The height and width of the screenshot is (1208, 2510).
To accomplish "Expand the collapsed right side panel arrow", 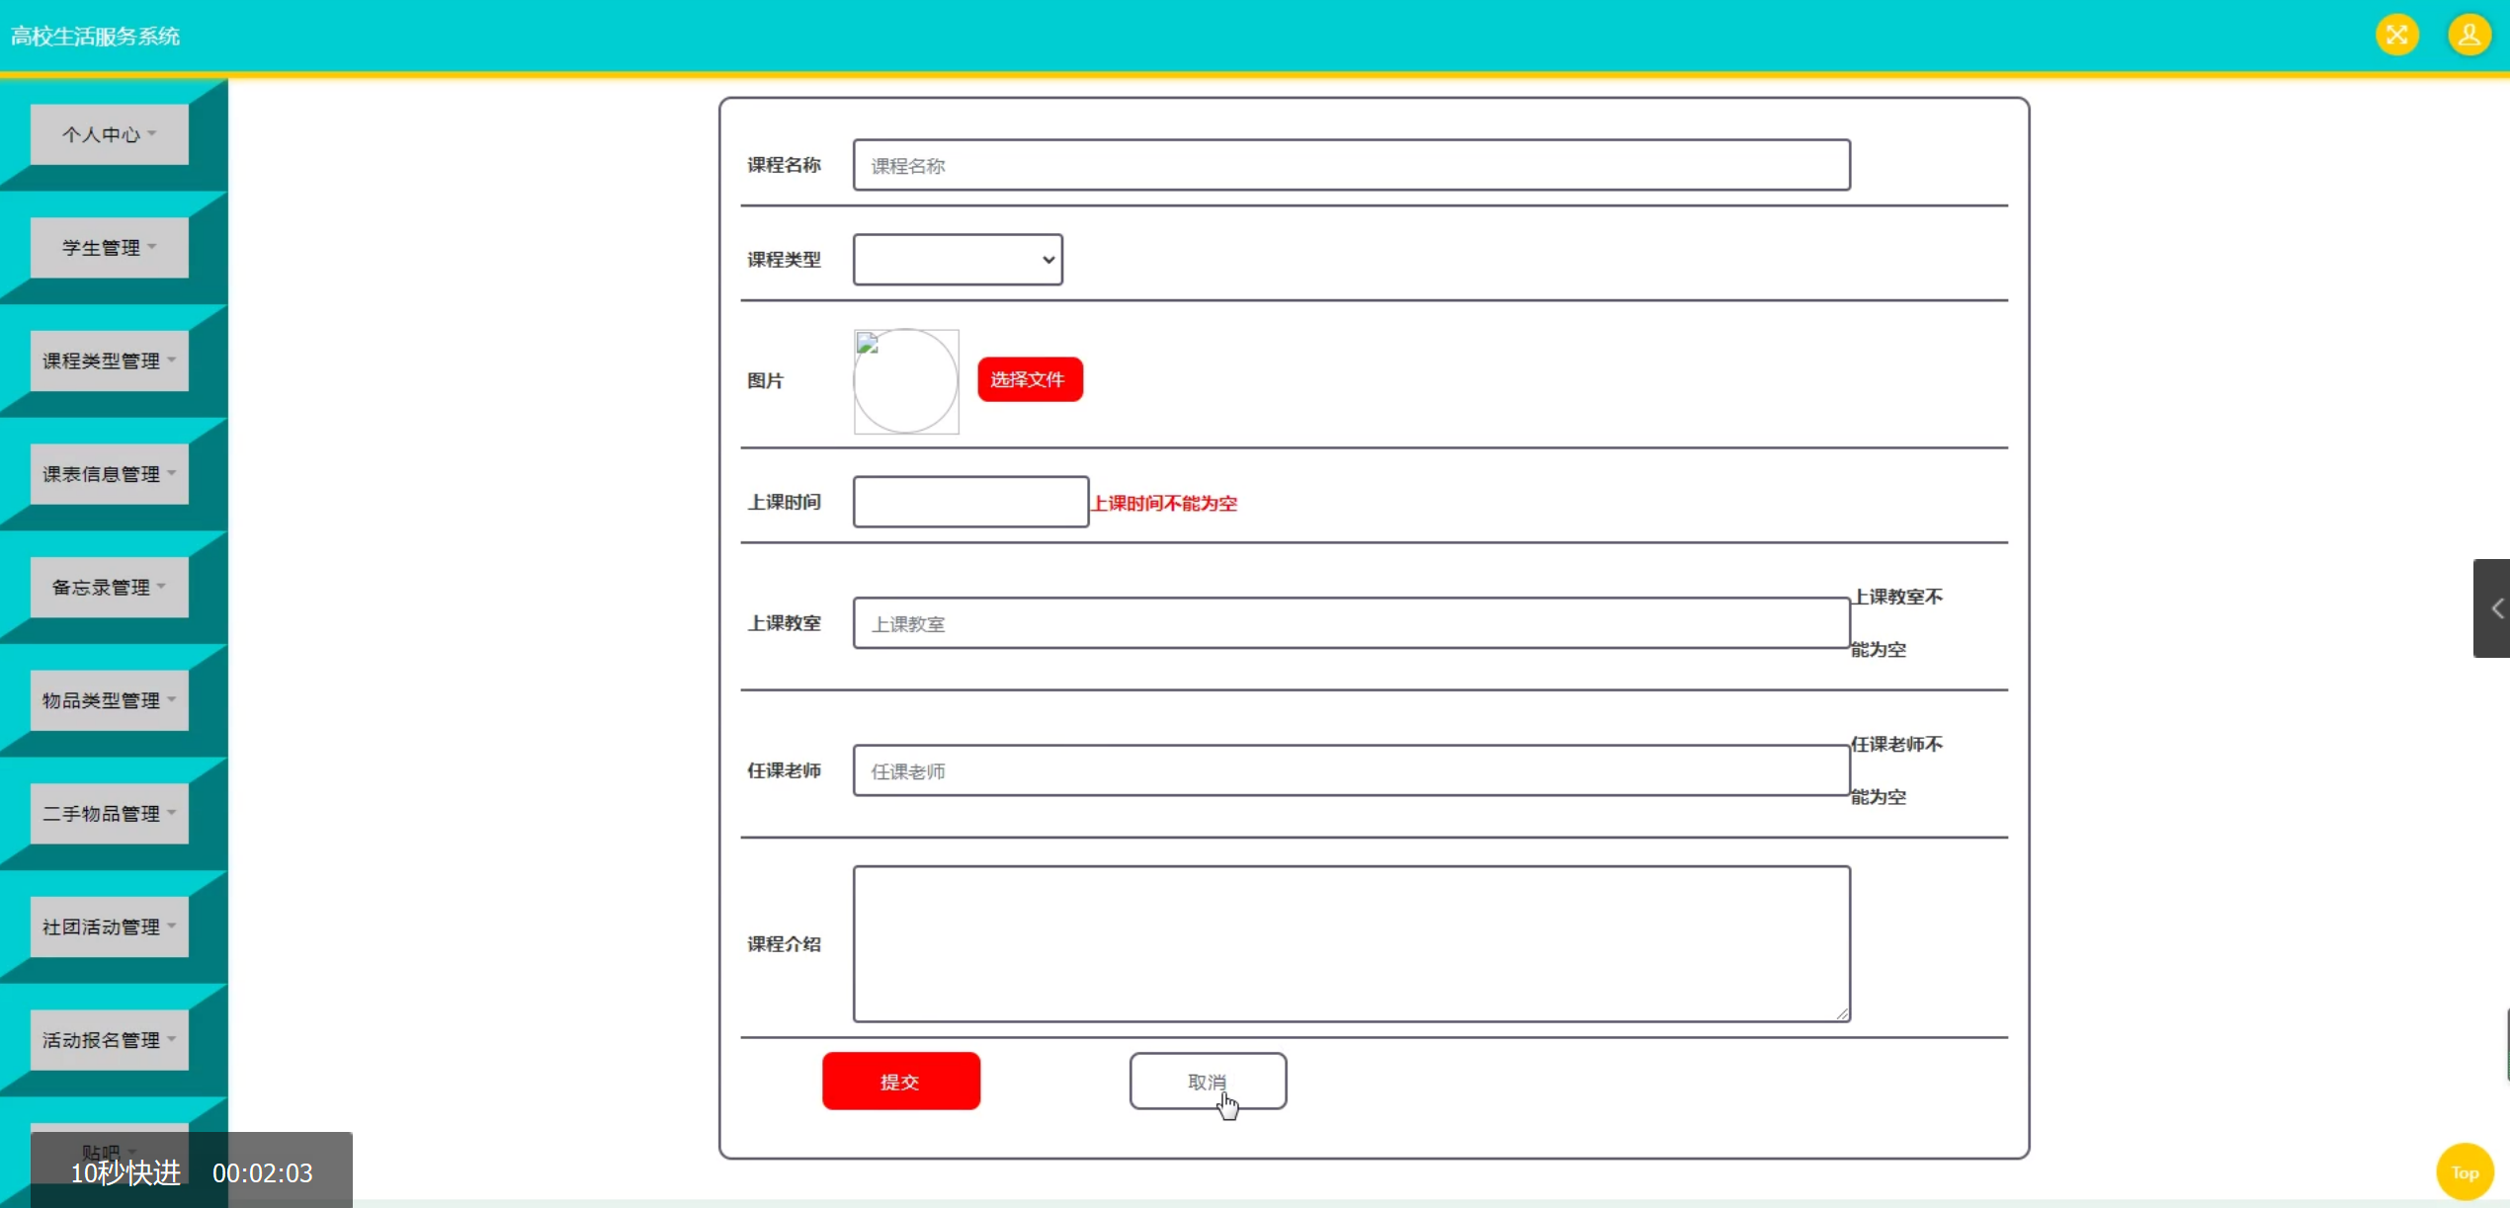I will coord(2492,608).
